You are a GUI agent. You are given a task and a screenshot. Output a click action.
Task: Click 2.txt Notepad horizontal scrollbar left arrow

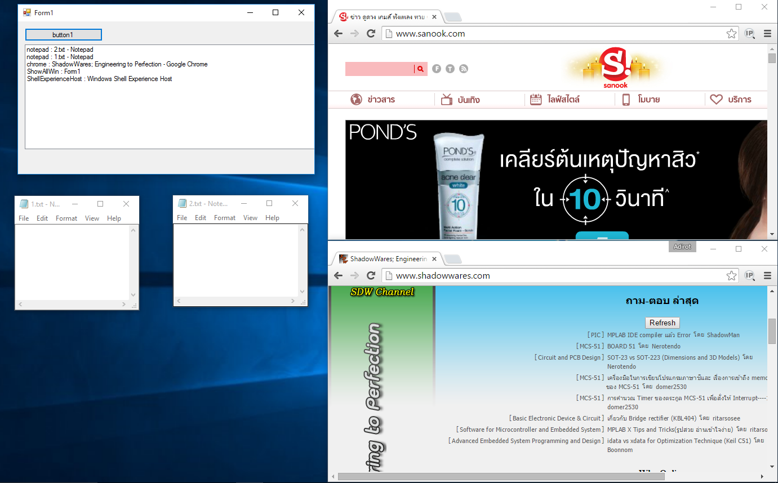[x=179, y=301]
